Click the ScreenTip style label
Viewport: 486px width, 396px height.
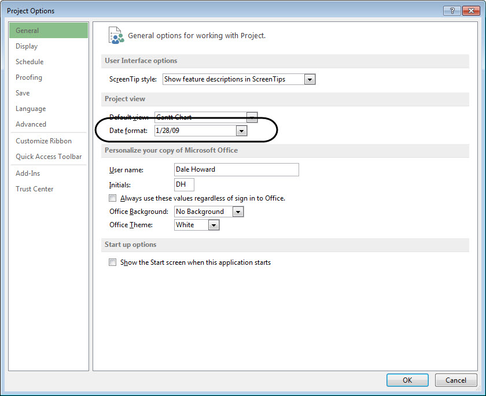coord(133,79)
